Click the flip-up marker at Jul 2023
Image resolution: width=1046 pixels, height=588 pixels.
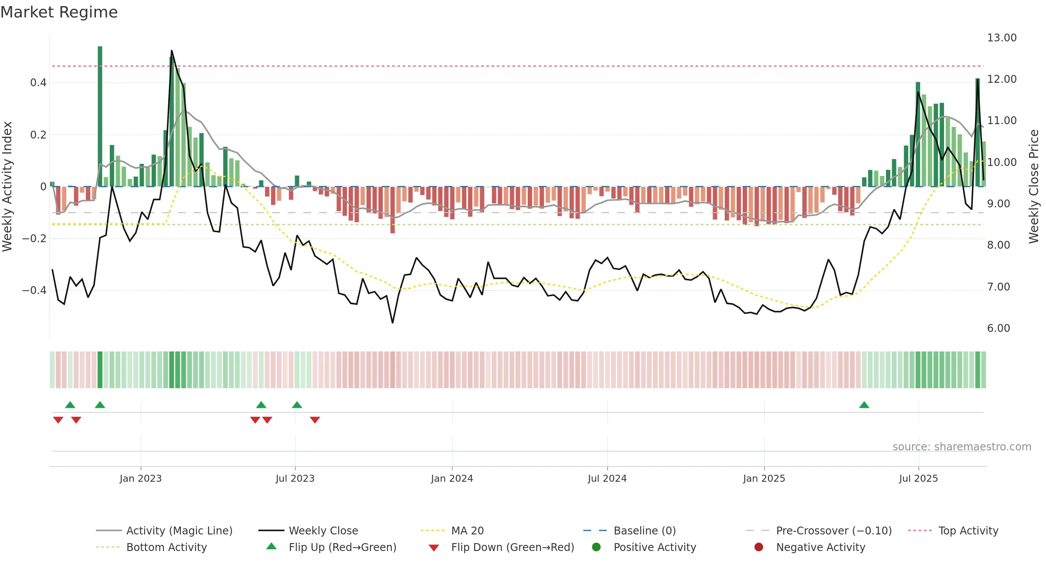[297, 405]
